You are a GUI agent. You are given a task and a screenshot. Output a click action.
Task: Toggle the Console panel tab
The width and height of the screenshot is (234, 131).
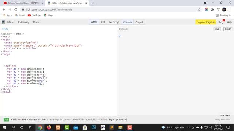(x=127, y=22)
